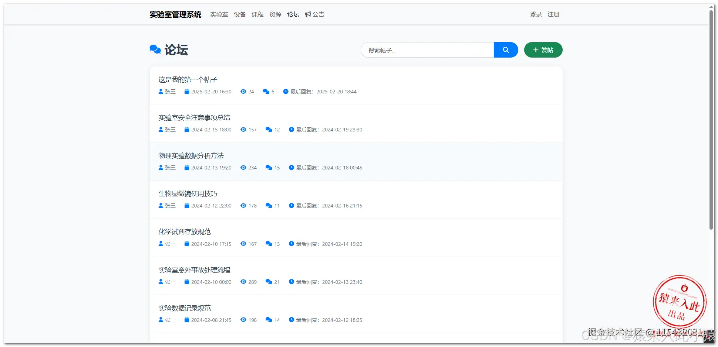Open the 资源 page

[275, 14]
